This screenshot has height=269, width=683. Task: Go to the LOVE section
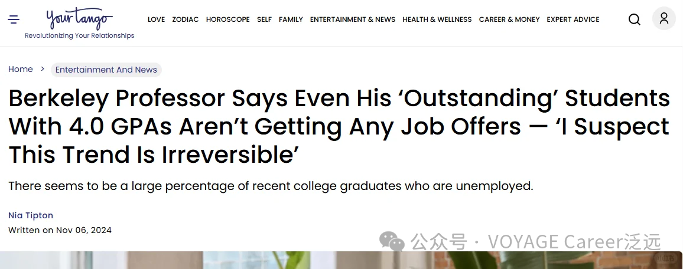[156, 19]
